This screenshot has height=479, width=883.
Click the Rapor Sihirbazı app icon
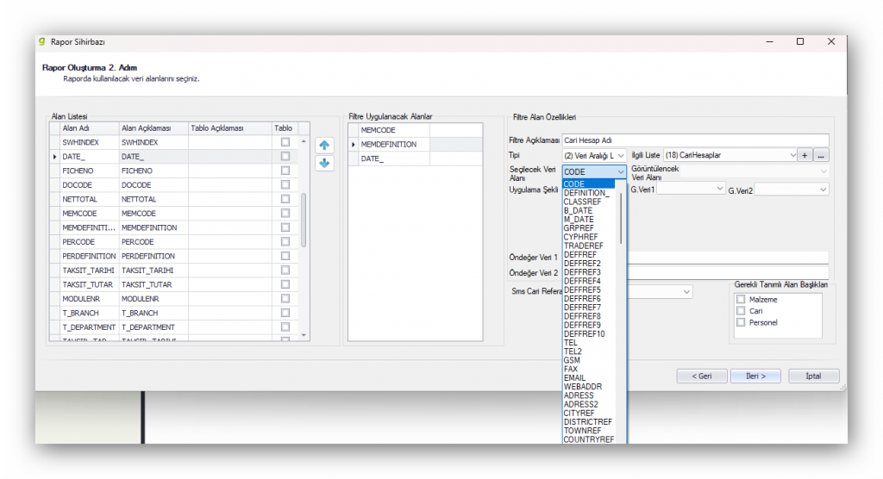[x=41, y=41]
